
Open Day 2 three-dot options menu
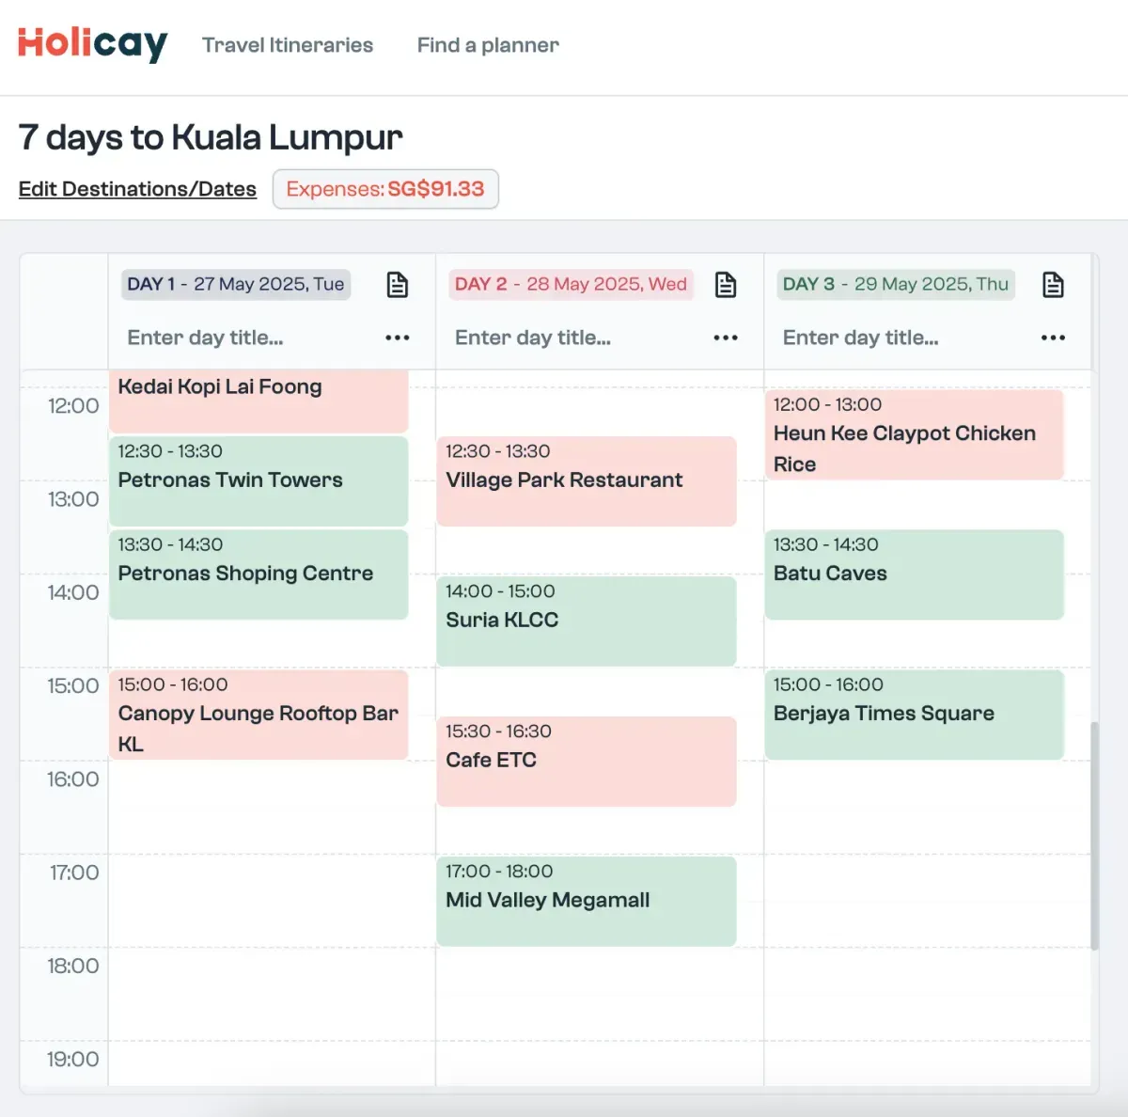coord(726,338)
